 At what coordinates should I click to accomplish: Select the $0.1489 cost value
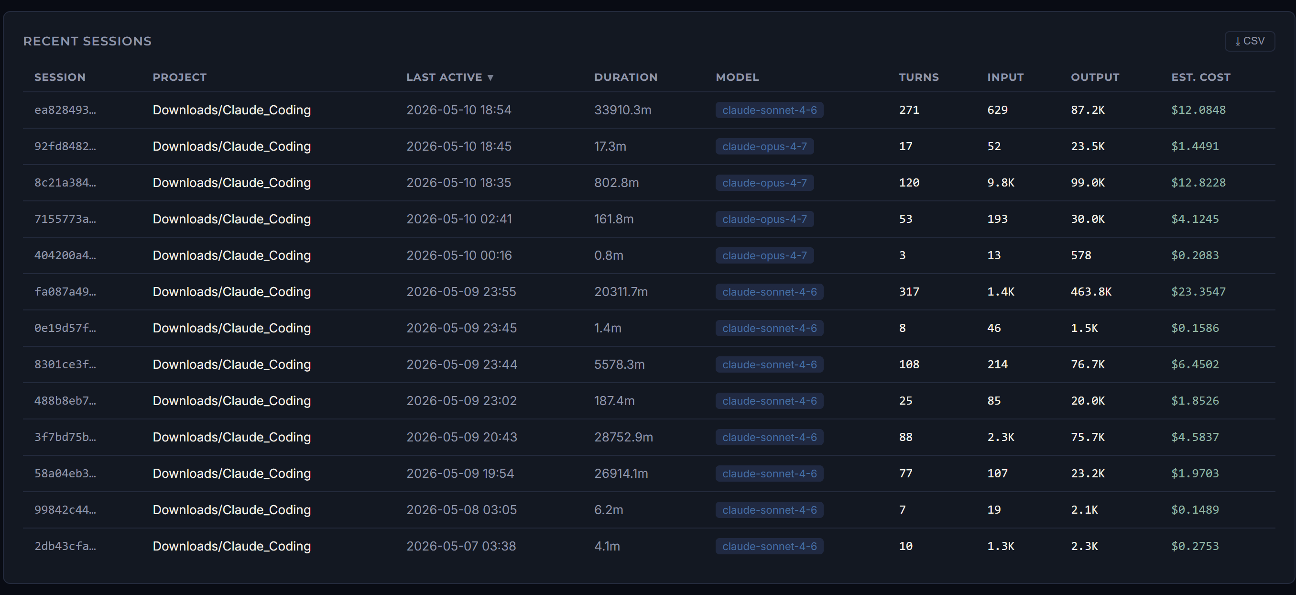click(x=1195, y=509)
